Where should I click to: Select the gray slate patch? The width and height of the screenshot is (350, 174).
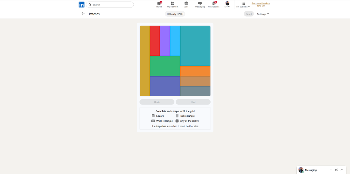pyautogui.click(x=195, y=91)
